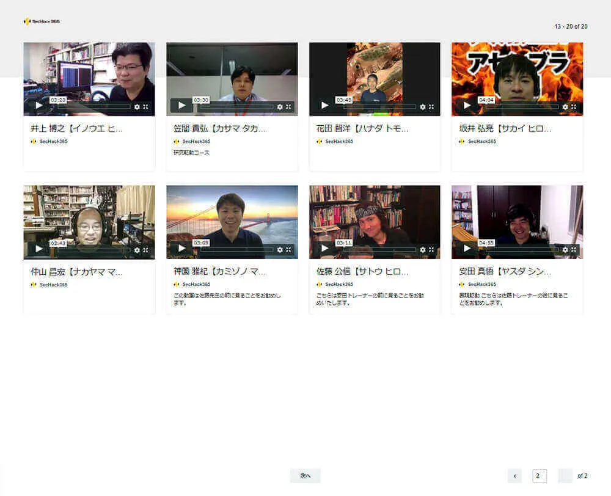The width and height of the screenshot is (611, 496).
Task: Enter fullscreen on 井上 博之 video
Action: click(x=145, y=107)
